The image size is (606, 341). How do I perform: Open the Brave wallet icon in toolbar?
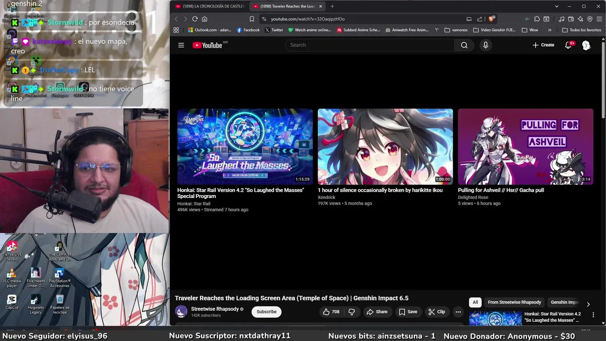click(x=571, y=19)
